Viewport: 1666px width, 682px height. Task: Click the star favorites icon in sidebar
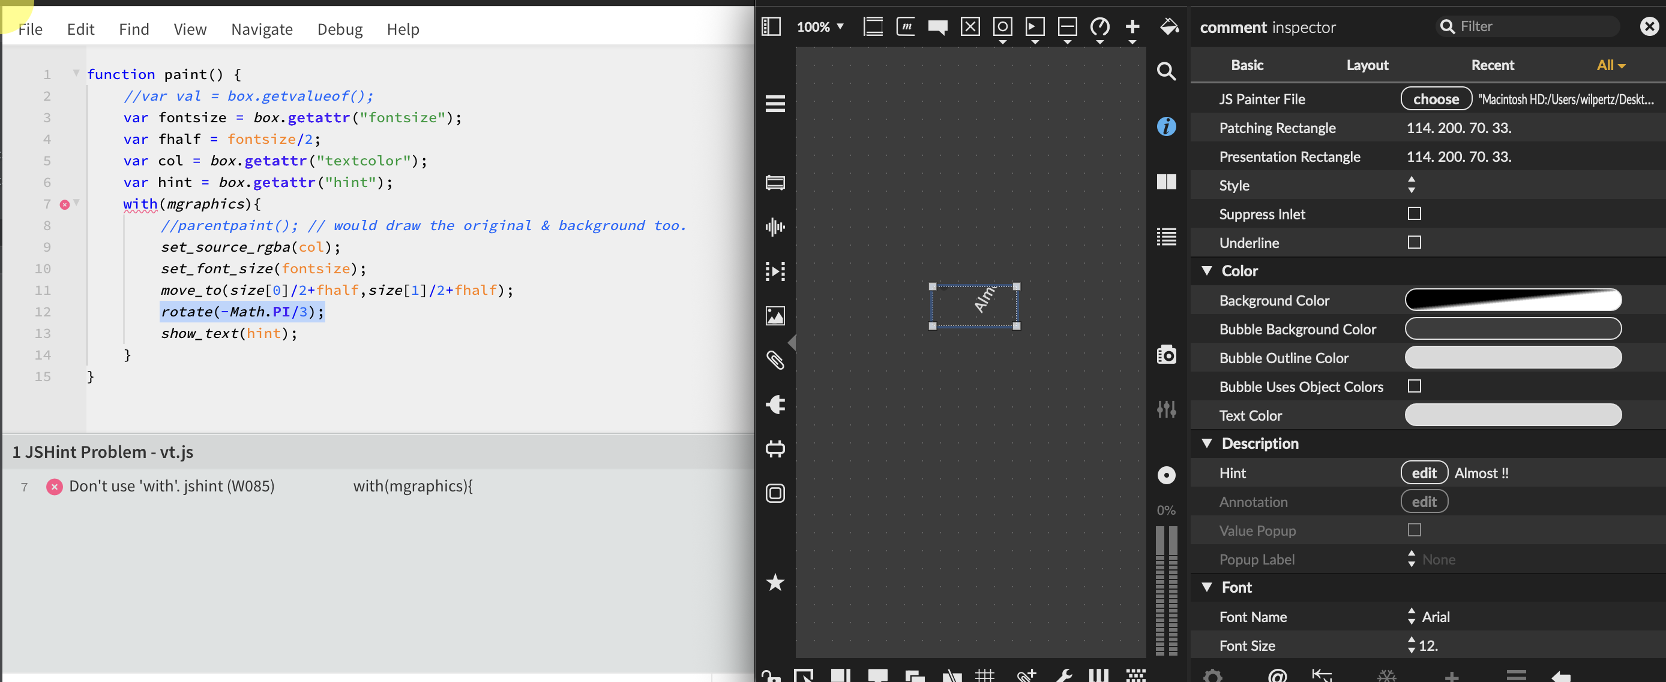[x=775, y=583]
